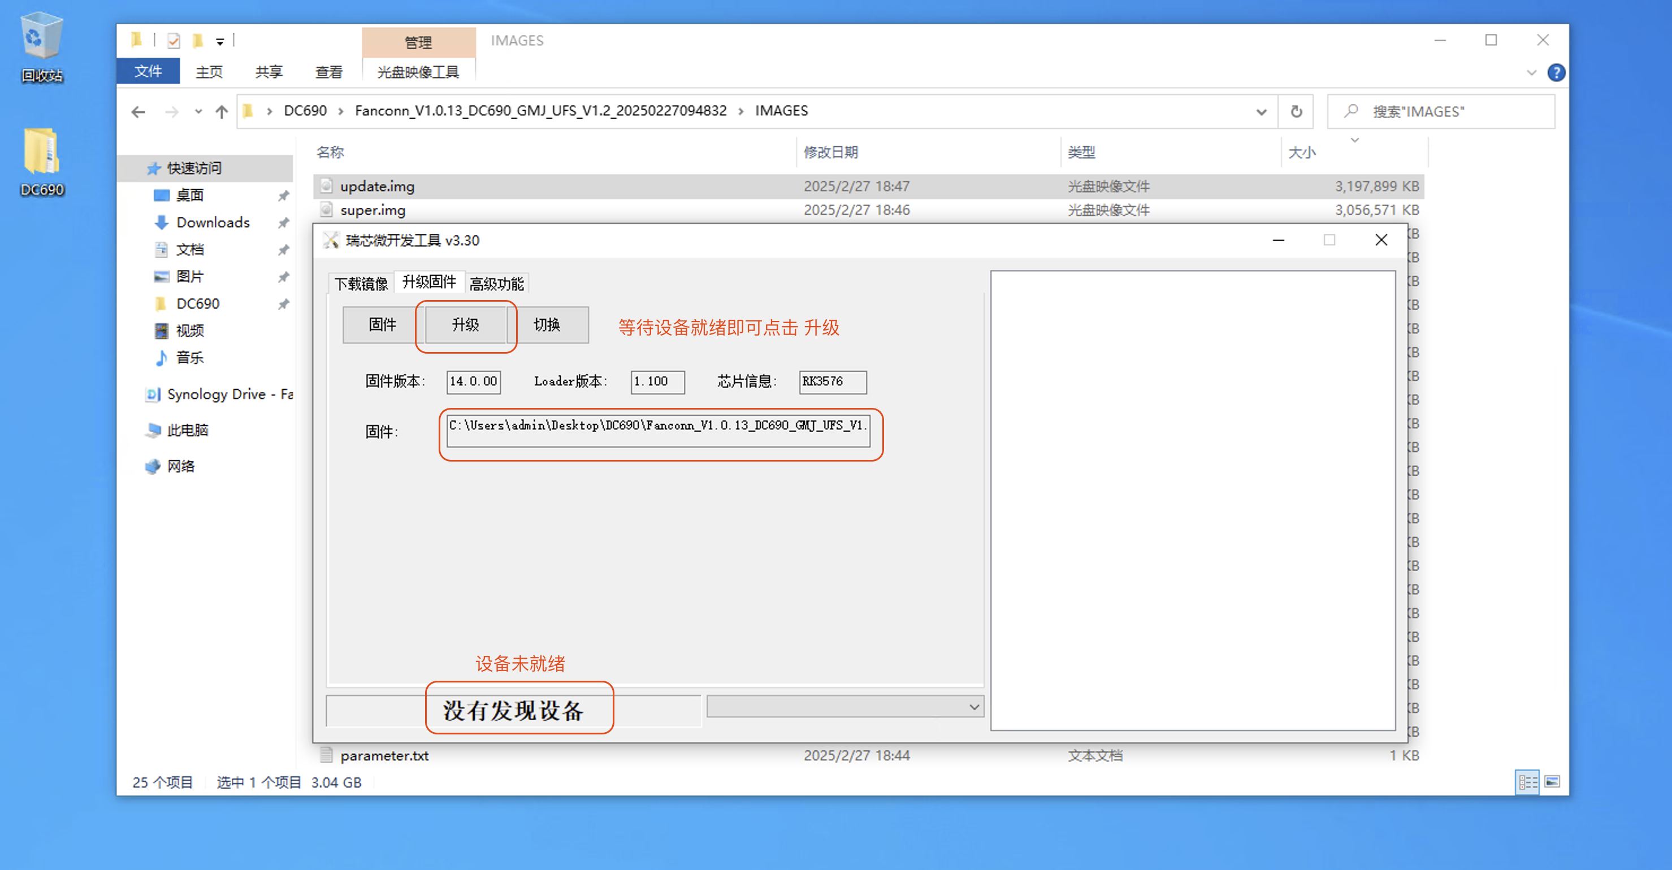The width and height of the screenshot is (1672, 870).
Task: Open 桌面 in the navigation pane
Action: (x=189, y=195)
